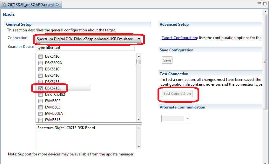Click the device list scroll down arrow
This screenshot has width=269, height=164.
139,120
